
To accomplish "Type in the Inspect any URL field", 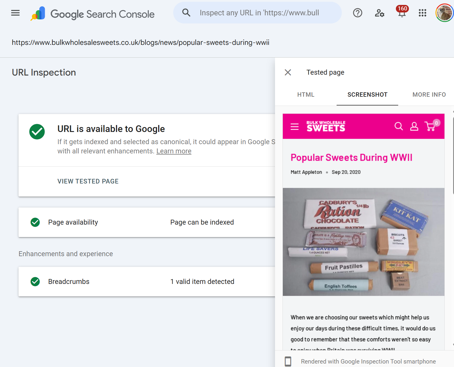I will (x=266, y=13).
